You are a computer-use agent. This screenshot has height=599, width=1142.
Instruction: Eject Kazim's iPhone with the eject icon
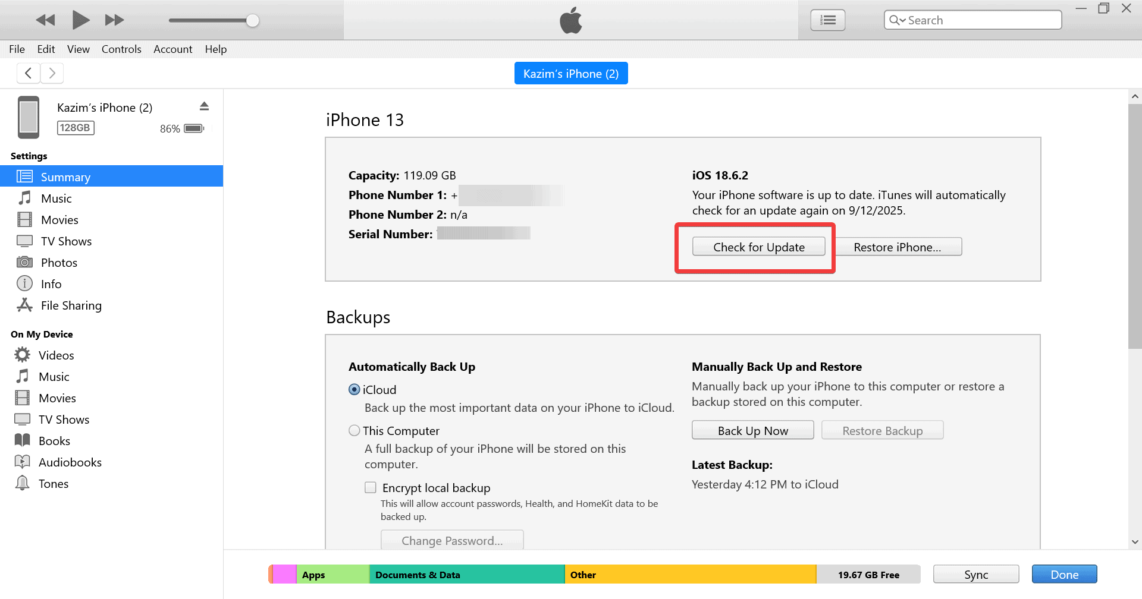click(x=204, y=106)
